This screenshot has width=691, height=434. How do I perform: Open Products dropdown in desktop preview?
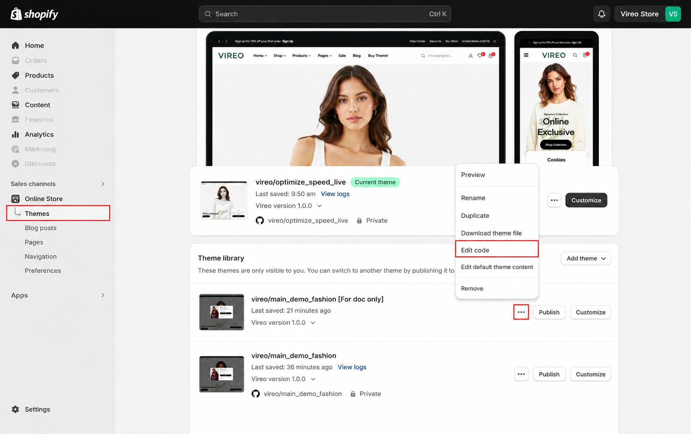[301, 55]
